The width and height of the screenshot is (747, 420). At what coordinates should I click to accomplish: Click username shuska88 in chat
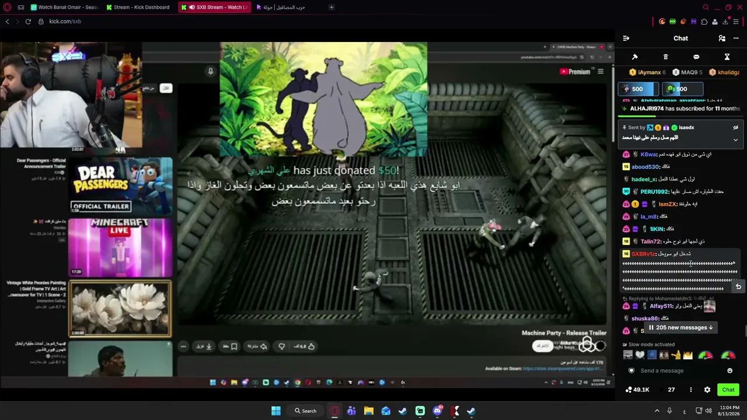[x=645, y=318]
